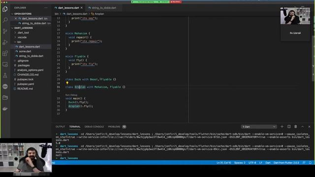Open notifications bell in status bar
Viewport: 315px width, 177px height.
310,163
